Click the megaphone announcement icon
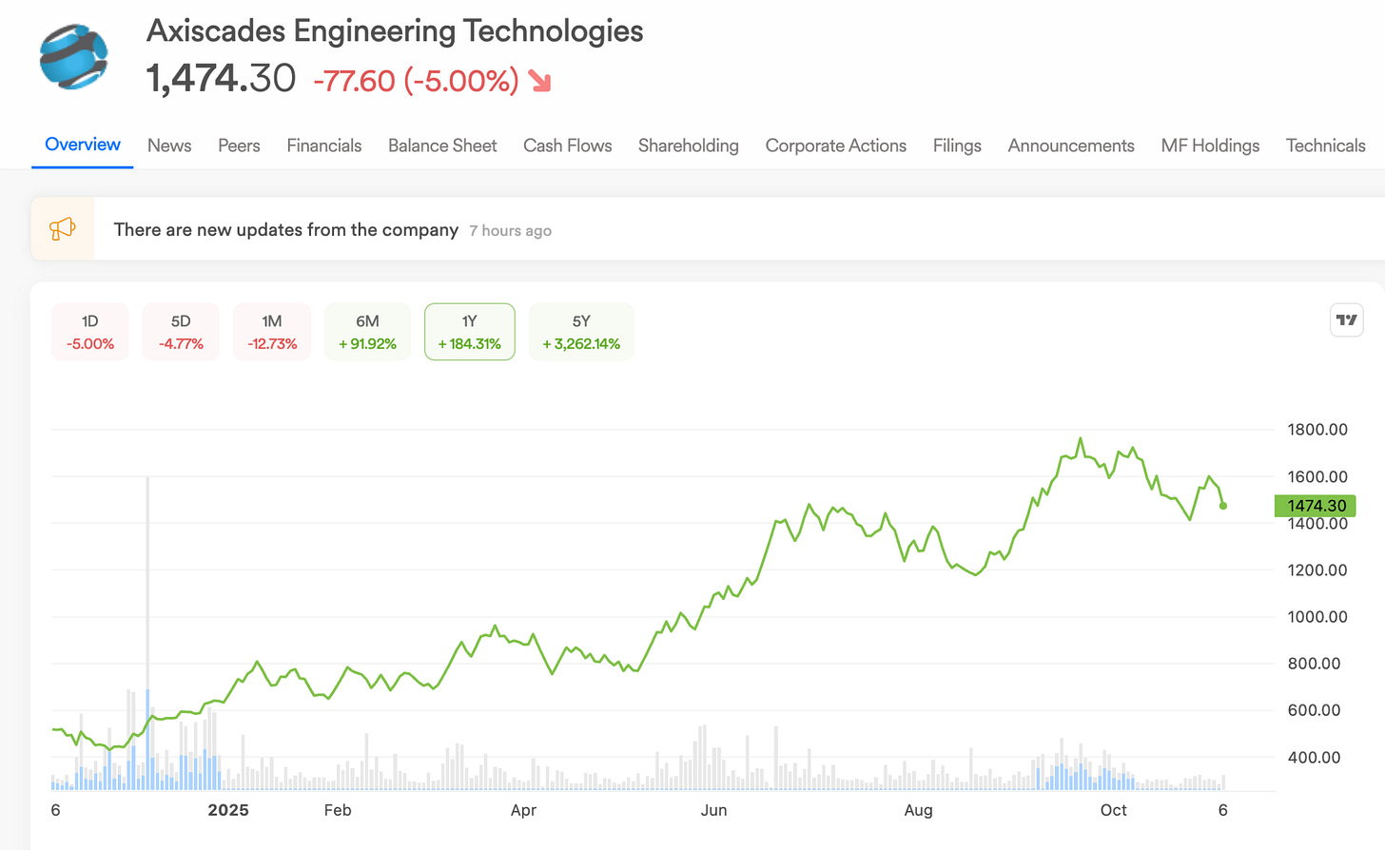The image size is (1385, 850). point(62,229)
